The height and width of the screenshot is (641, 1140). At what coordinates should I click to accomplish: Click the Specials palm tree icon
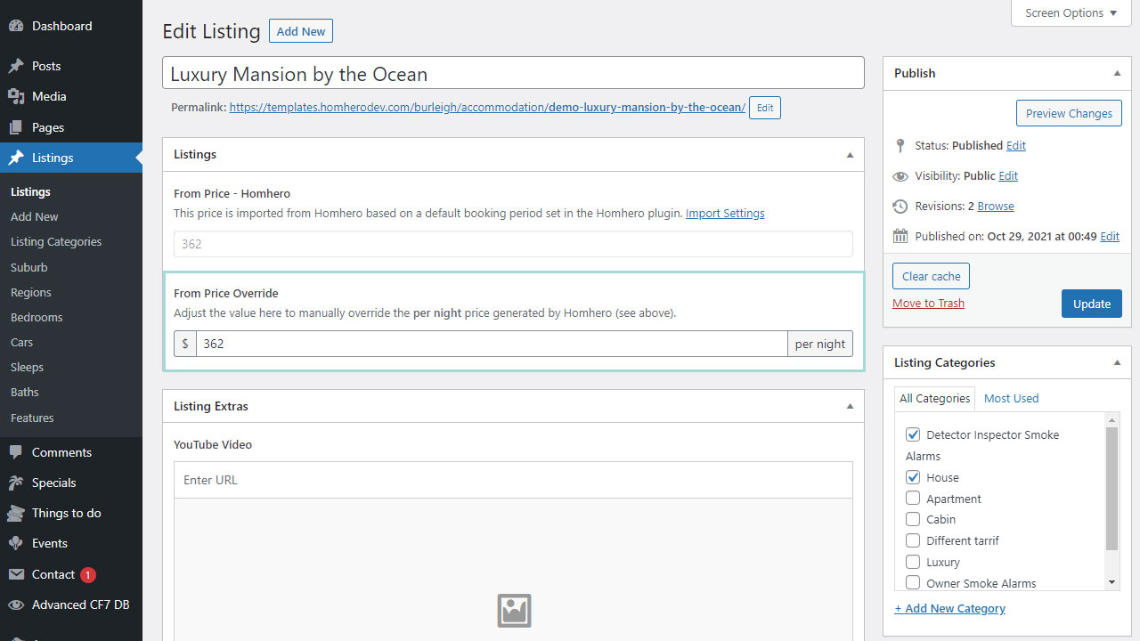tap(16, 483)
